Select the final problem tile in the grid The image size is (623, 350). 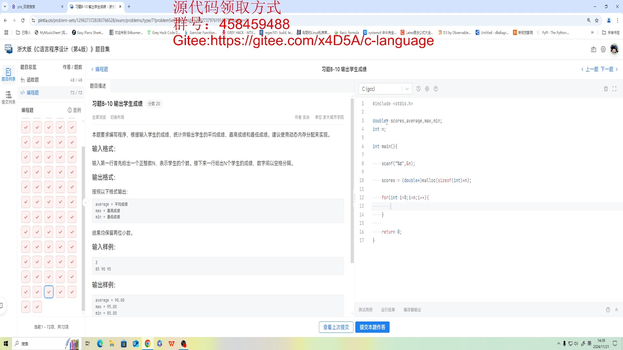pyautogui.click(x=37, y=307)
